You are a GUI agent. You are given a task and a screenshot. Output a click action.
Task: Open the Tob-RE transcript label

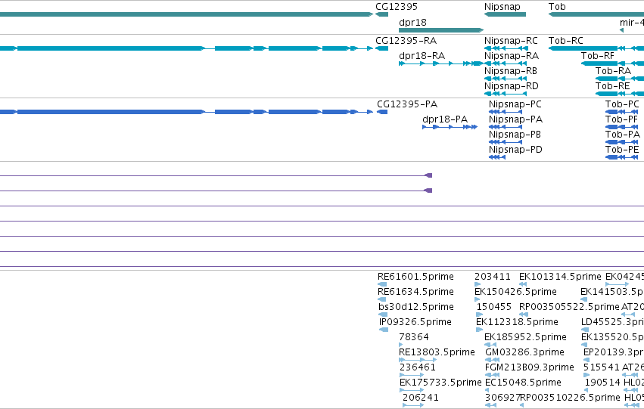pyautogui.click(x=612, y=86)
